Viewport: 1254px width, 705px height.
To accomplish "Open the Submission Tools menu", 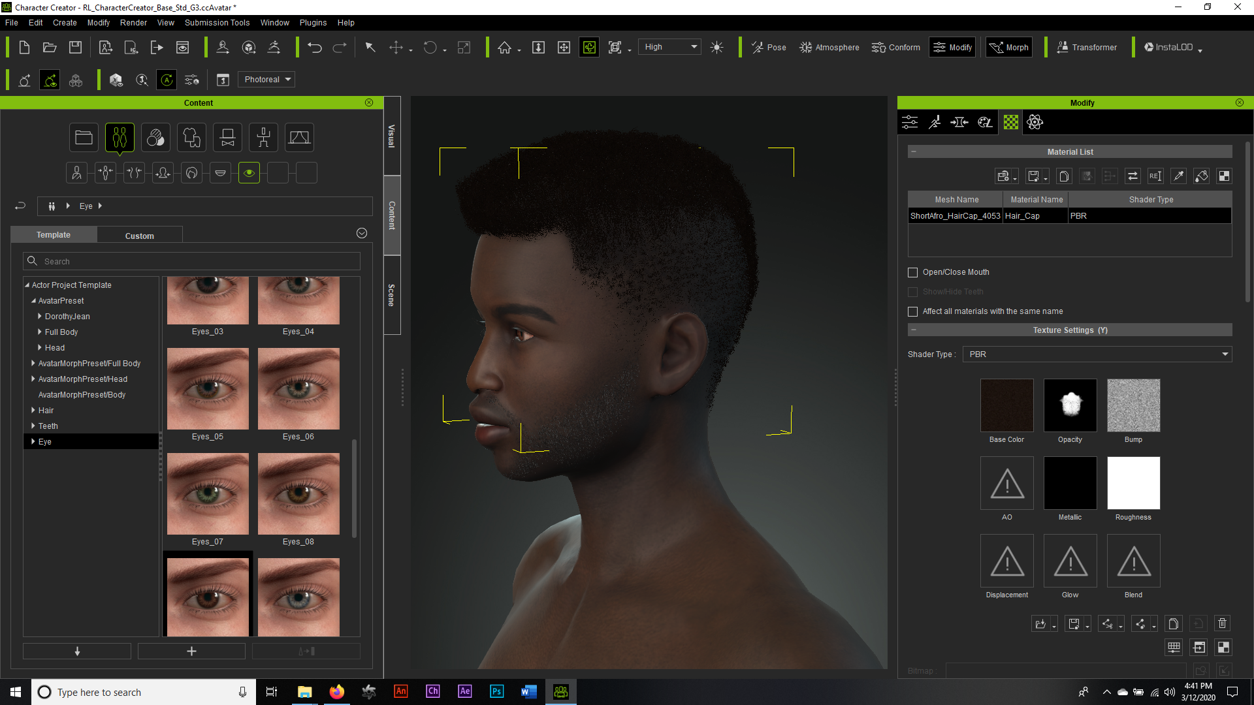I will click(x=217, y=22).
